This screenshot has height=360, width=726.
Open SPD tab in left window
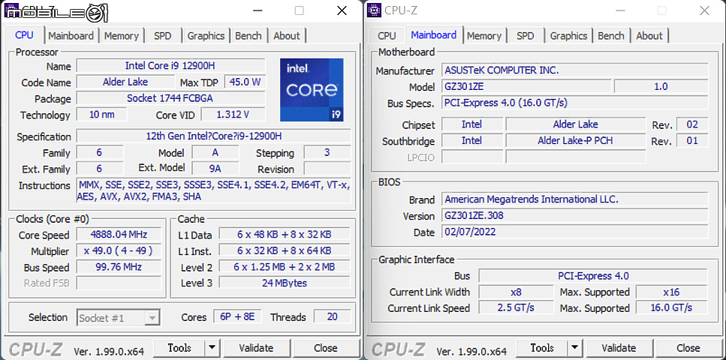[x=162, y=36]
